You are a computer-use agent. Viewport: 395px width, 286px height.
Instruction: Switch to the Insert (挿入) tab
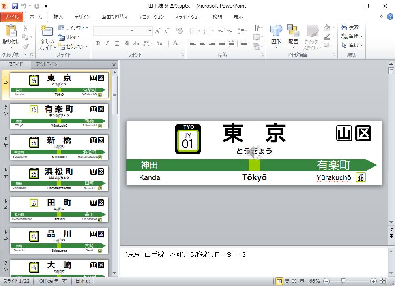coord(58,17)
